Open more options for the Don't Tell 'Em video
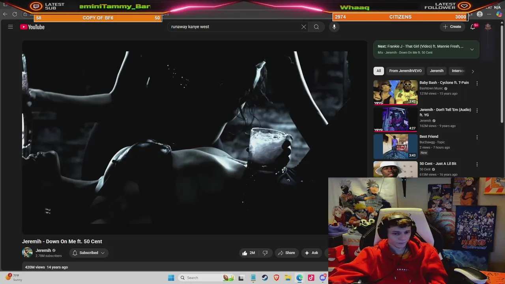505x284 pixels. (x=477, y=110)
